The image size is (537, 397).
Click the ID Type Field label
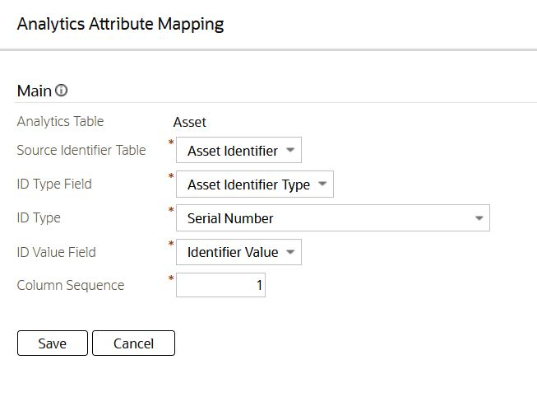[54, 184]
